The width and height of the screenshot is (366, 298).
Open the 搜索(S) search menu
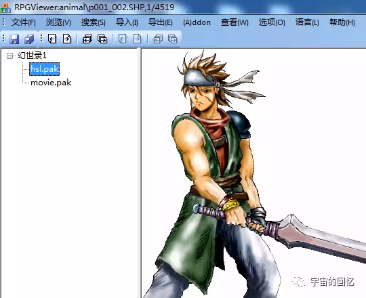pos(94,22)
